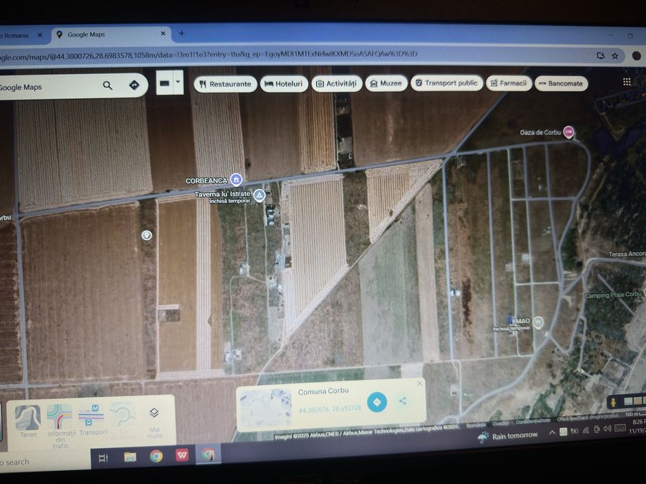The height and width of the screenshot is (484, 646).
Task: Open Oferă feedback despre produs link
Action: 588,418
